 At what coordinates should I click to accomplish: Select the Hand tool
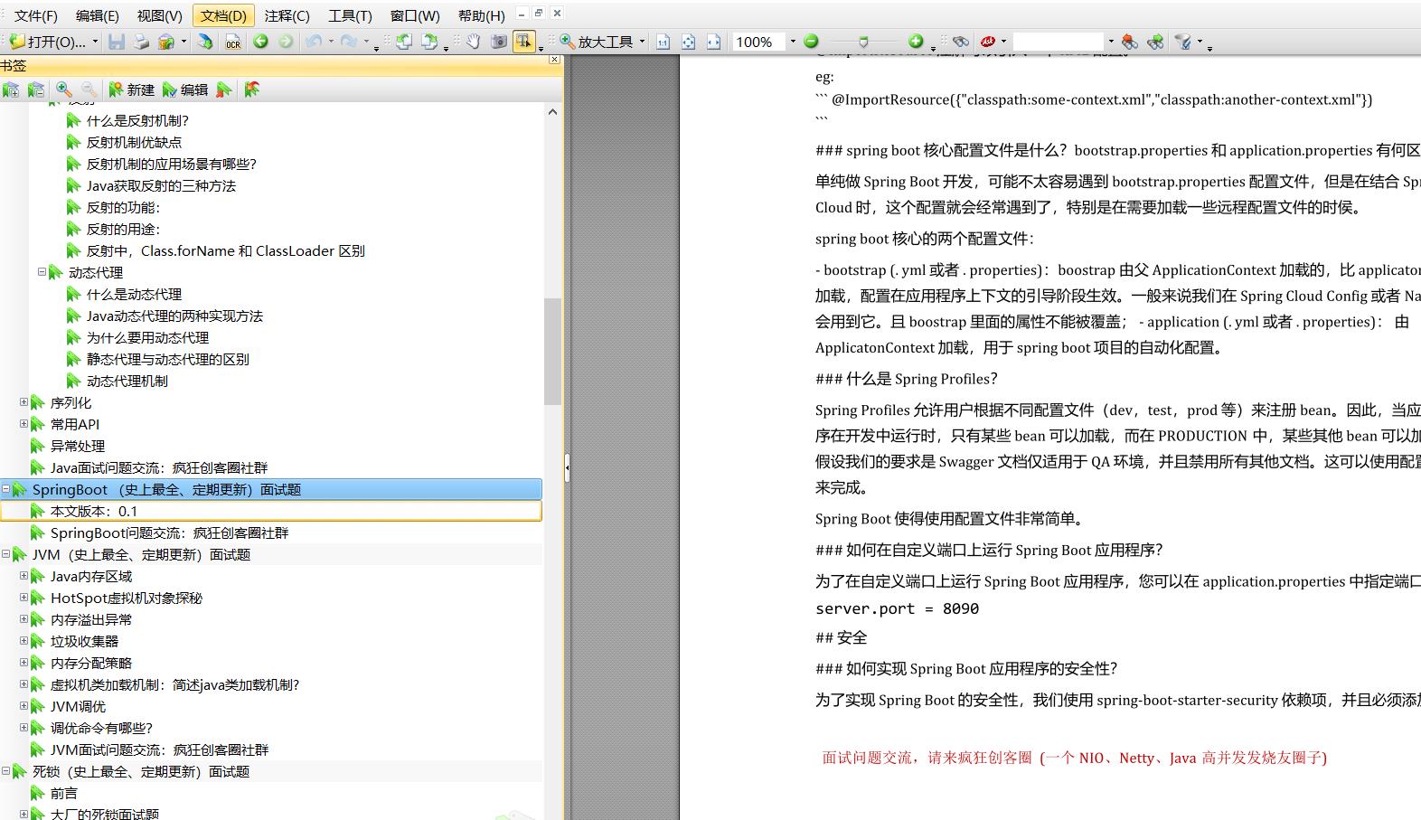click(473, 42)
